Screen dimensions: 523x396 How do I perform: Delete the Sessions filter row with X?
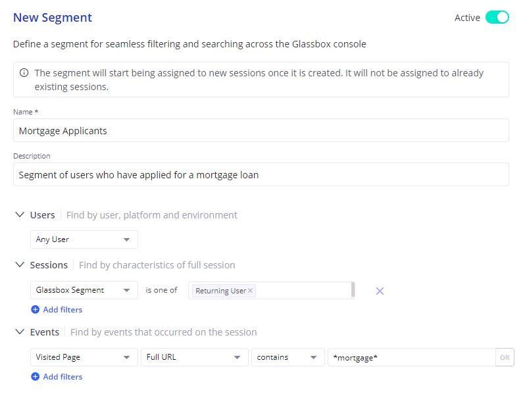coord(380,291)
